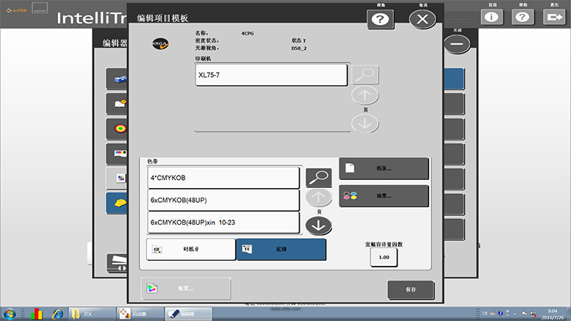Switch to the editor taskbar window

188,314
